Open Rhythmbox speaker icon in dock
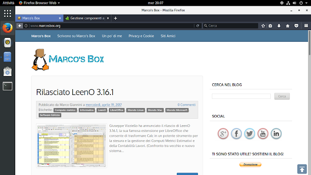The height and width of the screenshot is (175, 311). [8, 42]
